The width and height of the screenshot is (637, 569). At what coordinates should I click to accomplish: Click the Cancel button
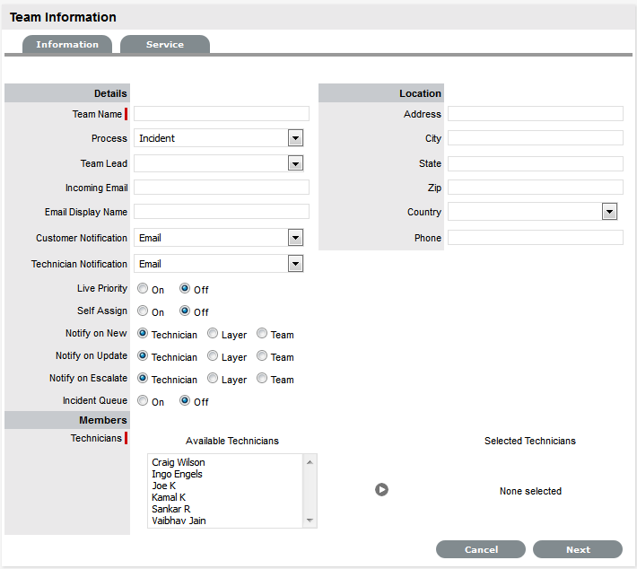tap(481, 549)
